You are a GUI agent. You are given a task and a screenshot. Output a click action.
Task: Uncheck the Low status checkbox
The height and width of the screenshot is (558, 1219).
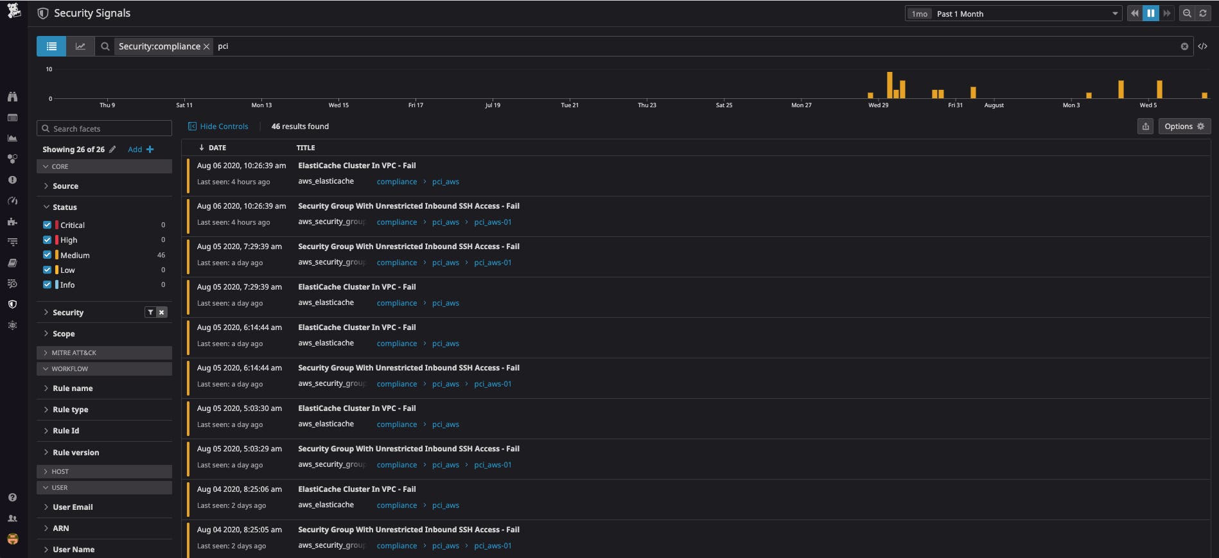[x=47, y=270]
